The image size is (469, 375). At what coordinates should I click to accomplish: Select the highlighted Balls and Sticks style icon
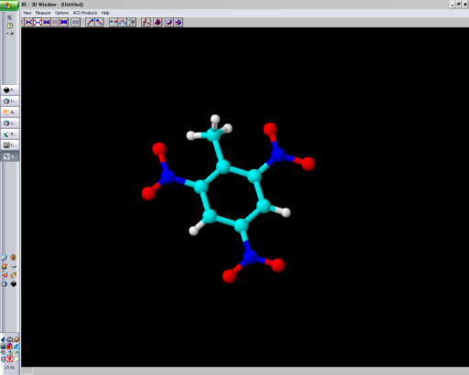tap(38, 22)
